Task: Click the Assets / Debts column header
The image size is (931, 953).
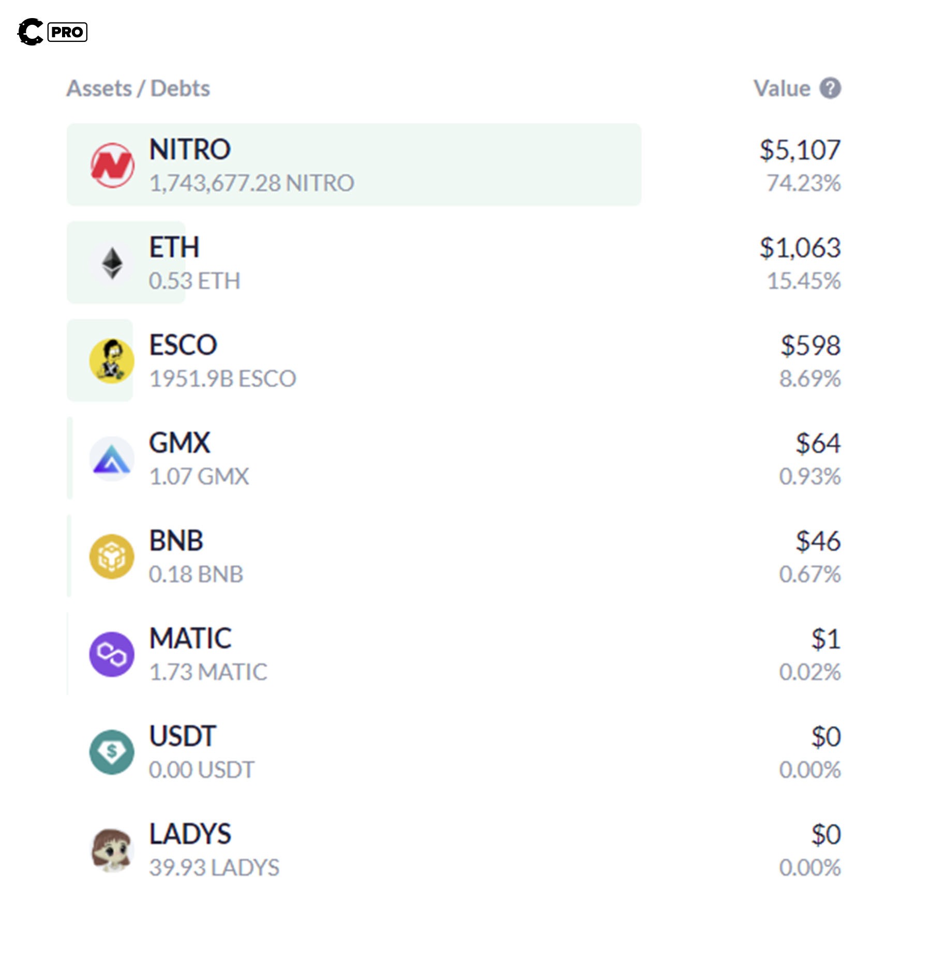Action: pyautogui.click(x=138, y=88)
